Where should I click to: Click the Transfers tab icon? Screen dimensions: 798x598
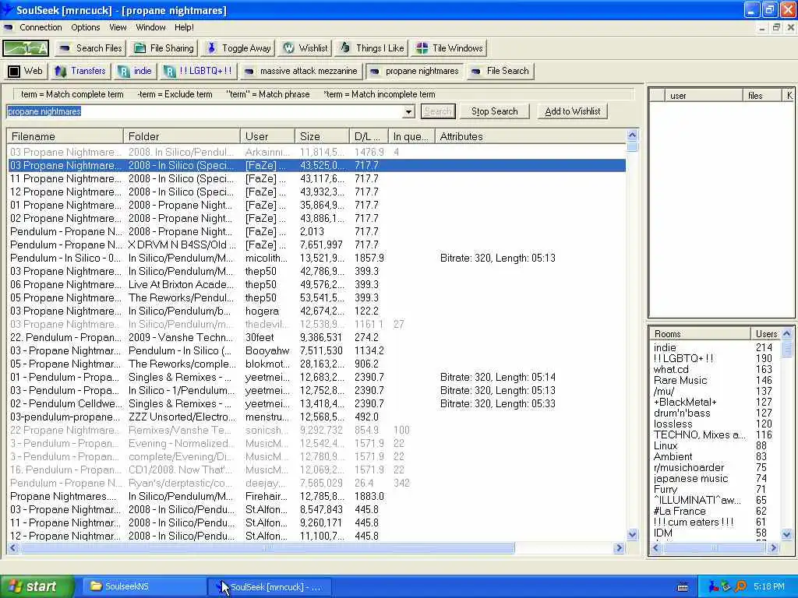point(61,71)
